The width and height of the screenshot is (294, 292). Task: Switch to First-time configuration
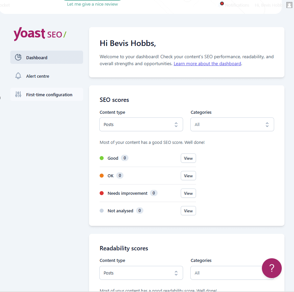49,94
